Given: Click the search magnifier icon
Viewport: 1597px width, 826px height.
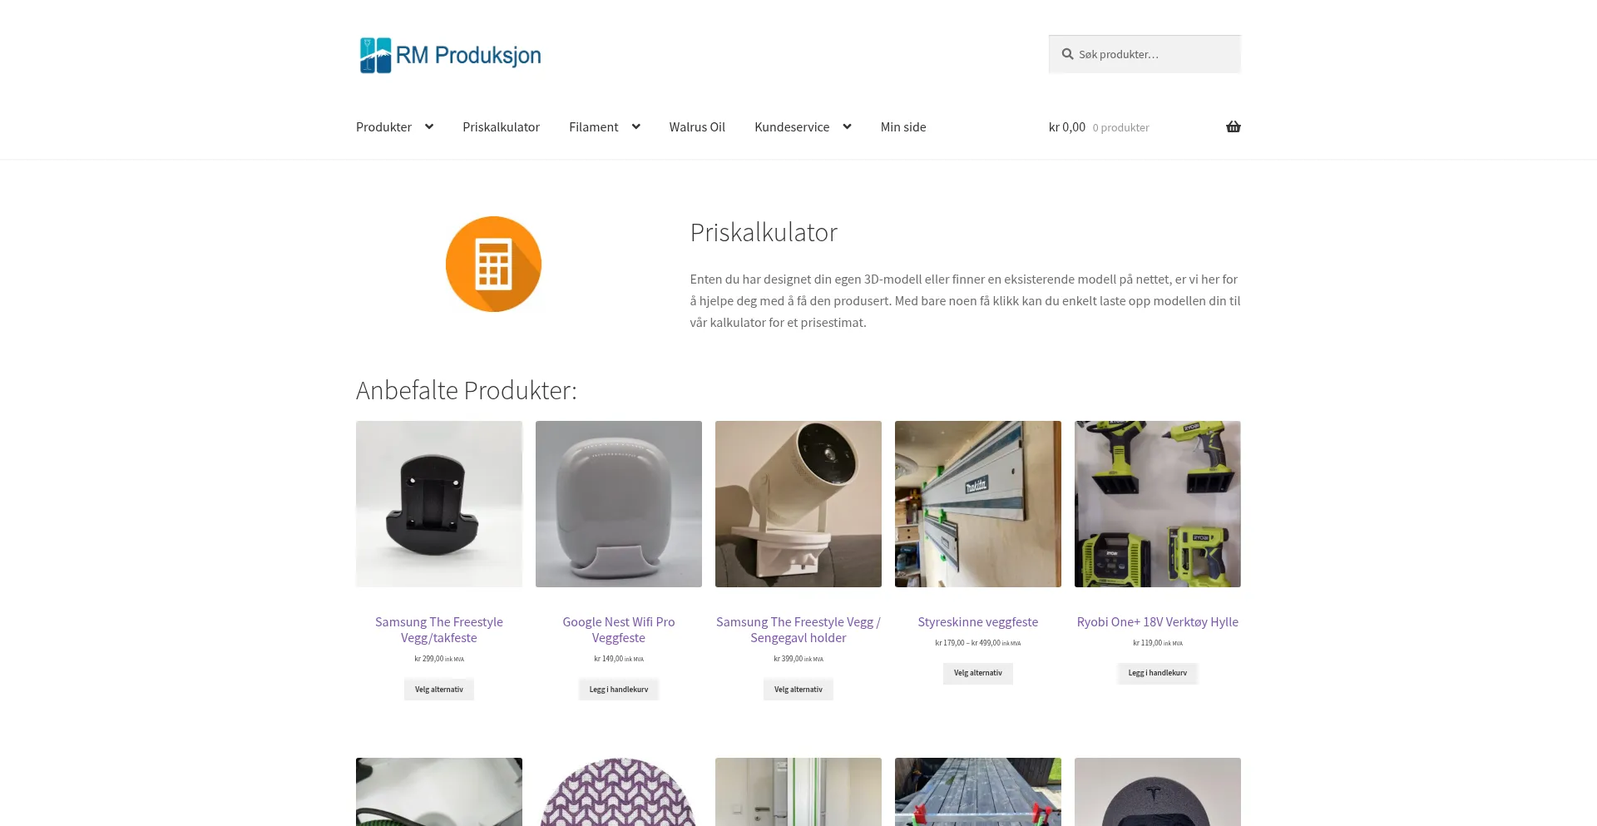Looking at the screenshot, I should 1067,54.
